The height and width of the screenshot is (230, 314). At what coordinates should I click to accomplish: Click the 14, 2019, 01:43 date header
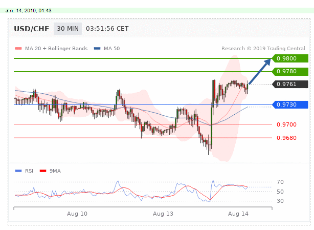29,11
